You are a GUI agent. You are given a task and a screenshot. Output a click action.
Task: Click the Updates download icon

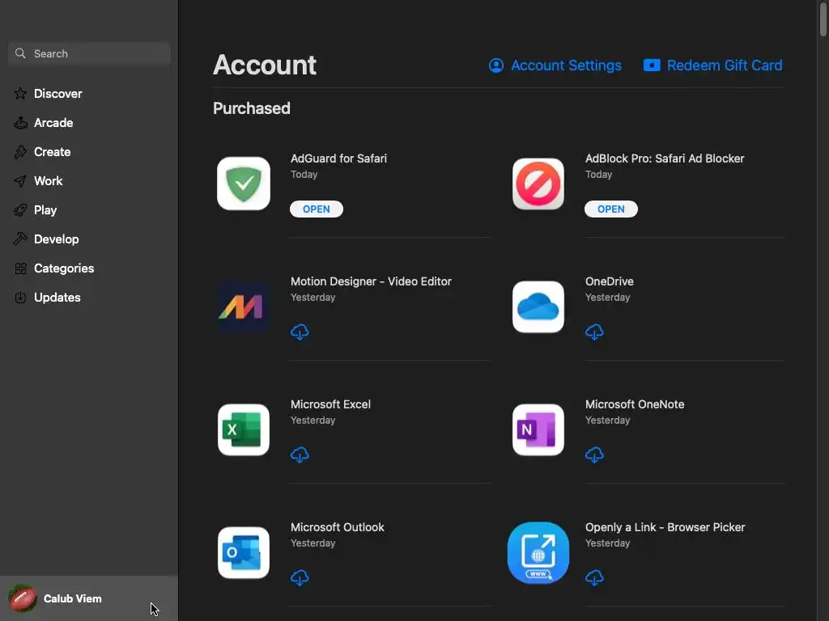point(20,298)
